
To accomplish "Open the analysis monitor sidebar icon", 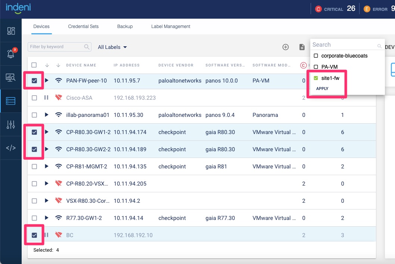I will 11,78.
